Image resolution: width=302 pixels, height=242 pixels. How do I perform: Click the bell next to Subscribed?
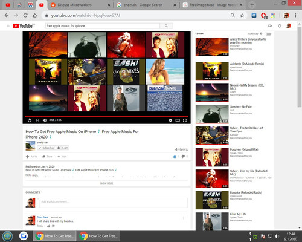(x=59, y=148)
